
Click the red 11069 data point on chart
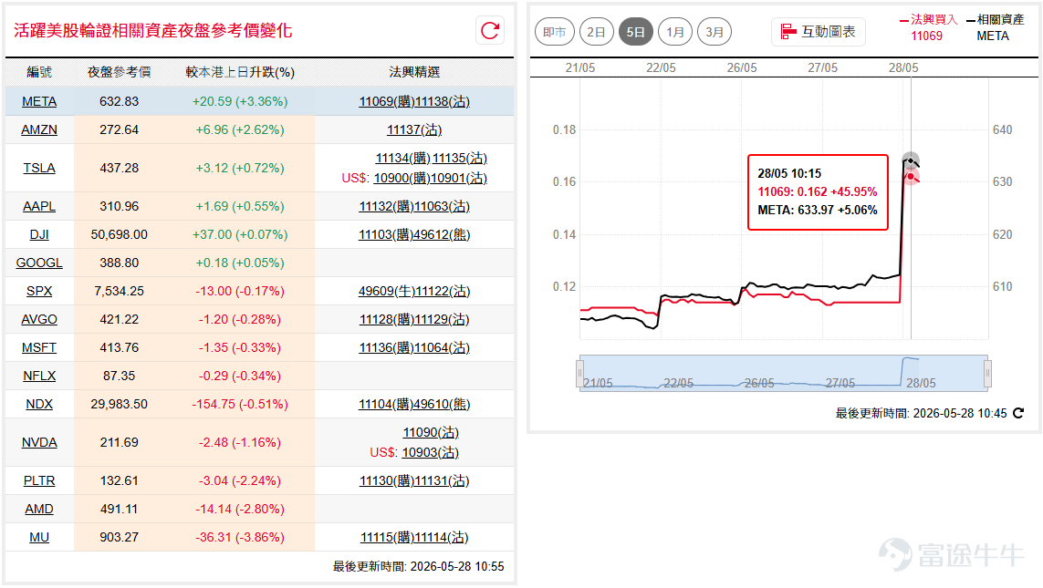coord(911,177)
